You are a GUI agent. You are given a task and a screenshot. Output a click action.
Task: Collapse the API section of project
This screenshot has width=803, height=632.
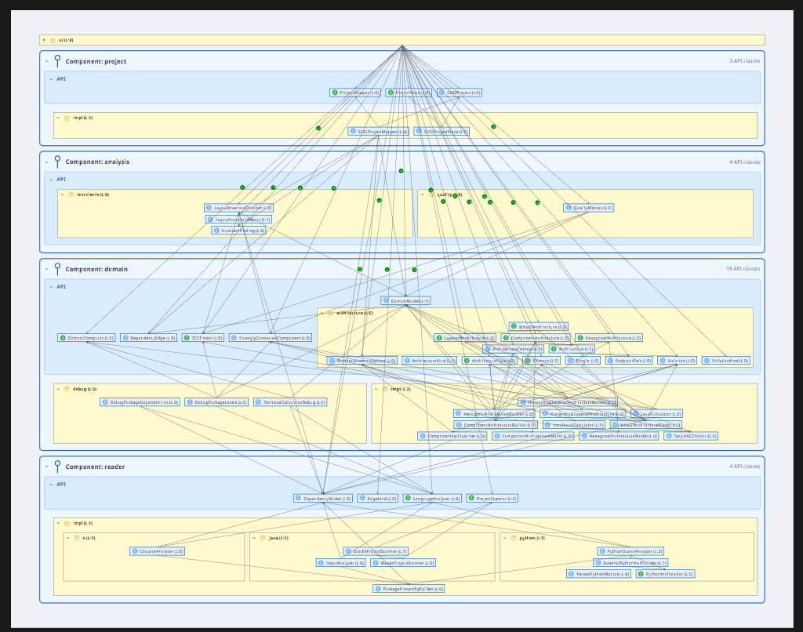[51, 79]
